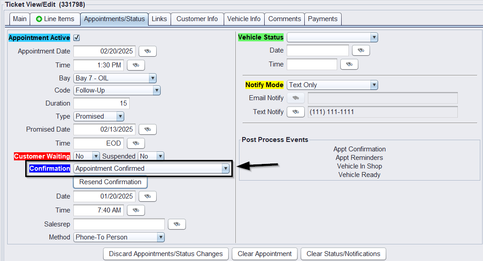Click lookup icon beside the Salesrep field

pos(176,224)
